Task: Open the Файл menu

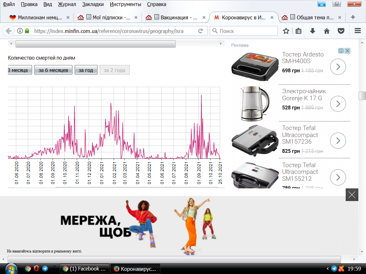Action: (x=9, y=4)
